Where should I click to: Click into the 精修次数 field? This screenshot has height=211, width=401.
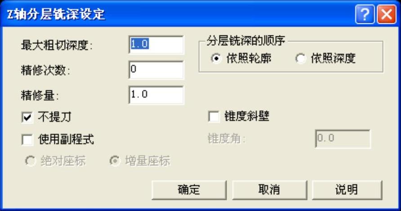[x=156, y=70]
